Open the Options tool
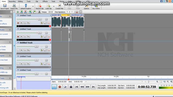173x97 pixels. (86, 6)
